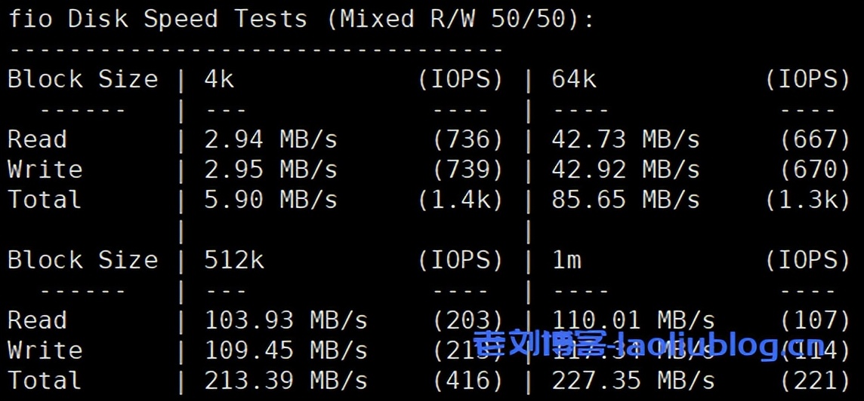Screen dimensions: 864x401
Task: Click the (221) IOPS total
Action: 815,381
